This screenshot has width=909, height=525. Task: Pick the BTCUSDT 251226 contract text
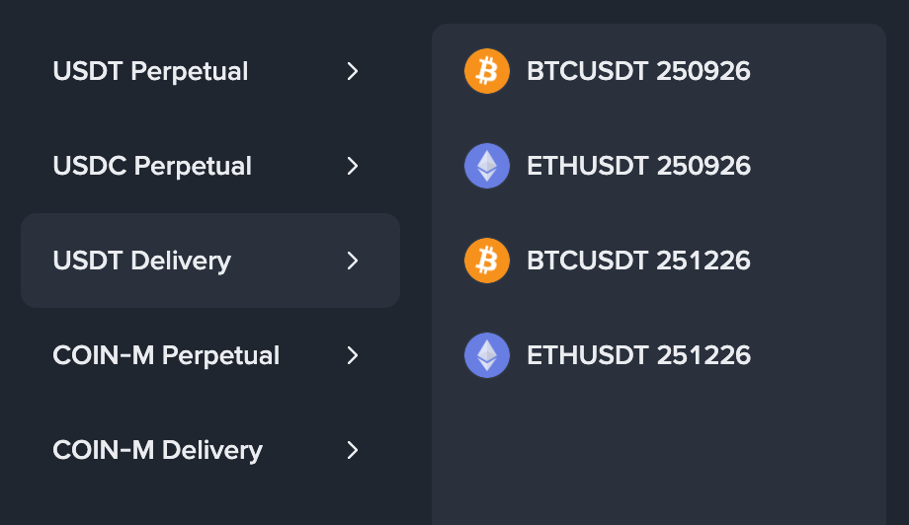point(638,261)
